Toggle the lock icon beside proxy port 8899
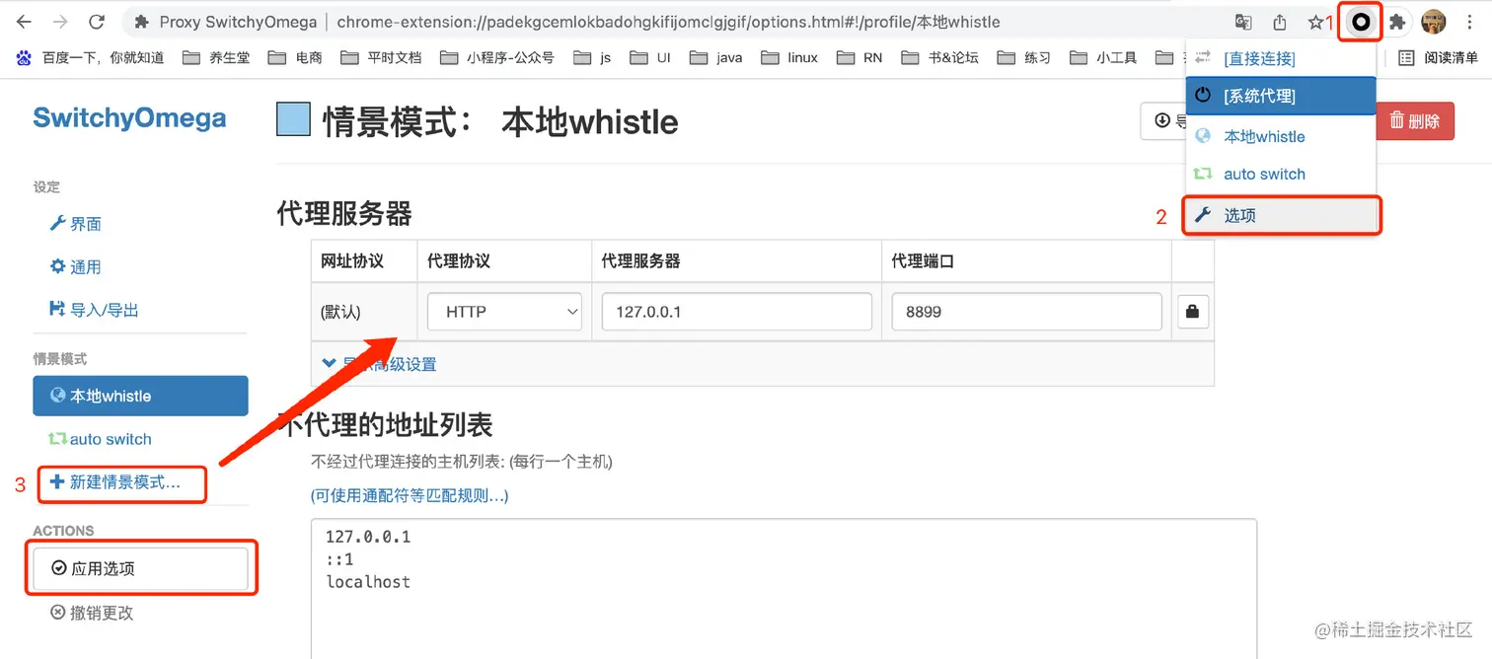The image size is (1492, 659). (x=1192, y=311)
